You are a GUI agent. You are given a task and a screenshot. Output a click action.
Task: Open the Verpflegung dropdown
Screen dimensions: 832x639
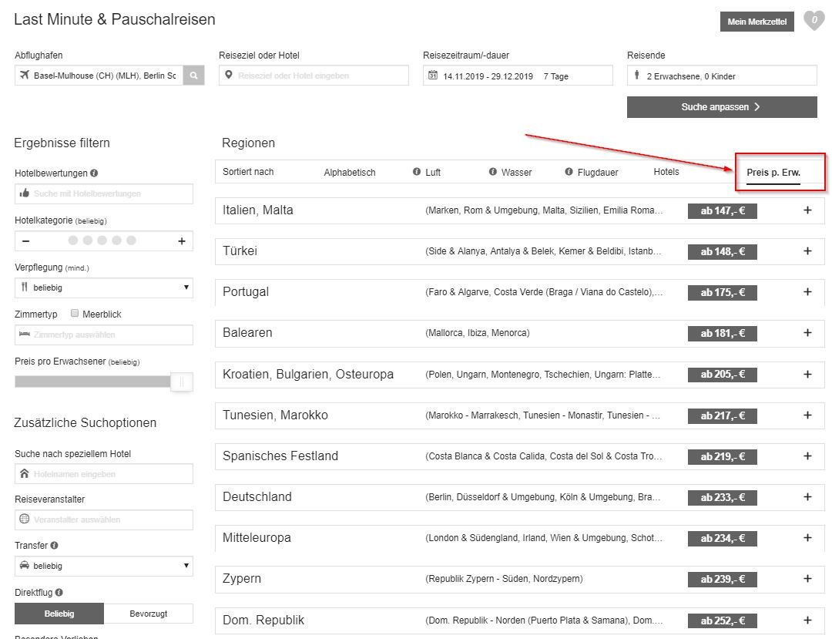tap(104, 287)
